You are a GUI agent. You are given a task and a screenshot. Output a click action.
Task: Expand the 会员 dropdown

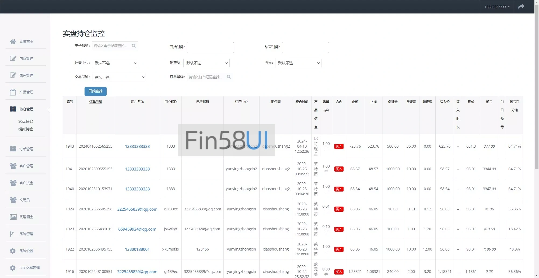tap(298, 63)
